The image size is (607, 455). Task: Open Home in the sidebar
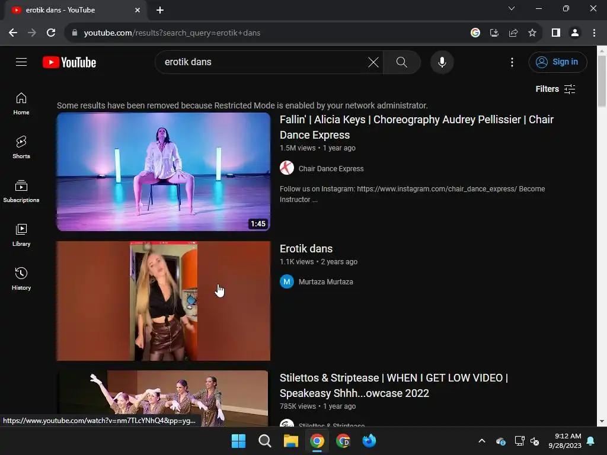click(21, 104)
